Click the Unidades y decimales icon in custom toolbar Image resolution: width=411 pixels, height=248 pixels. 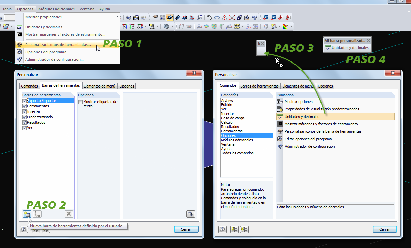click(x=328, y=48)
